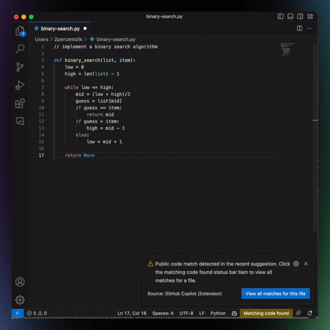Open the editor actions ellipsis menu

coord(310,28)
